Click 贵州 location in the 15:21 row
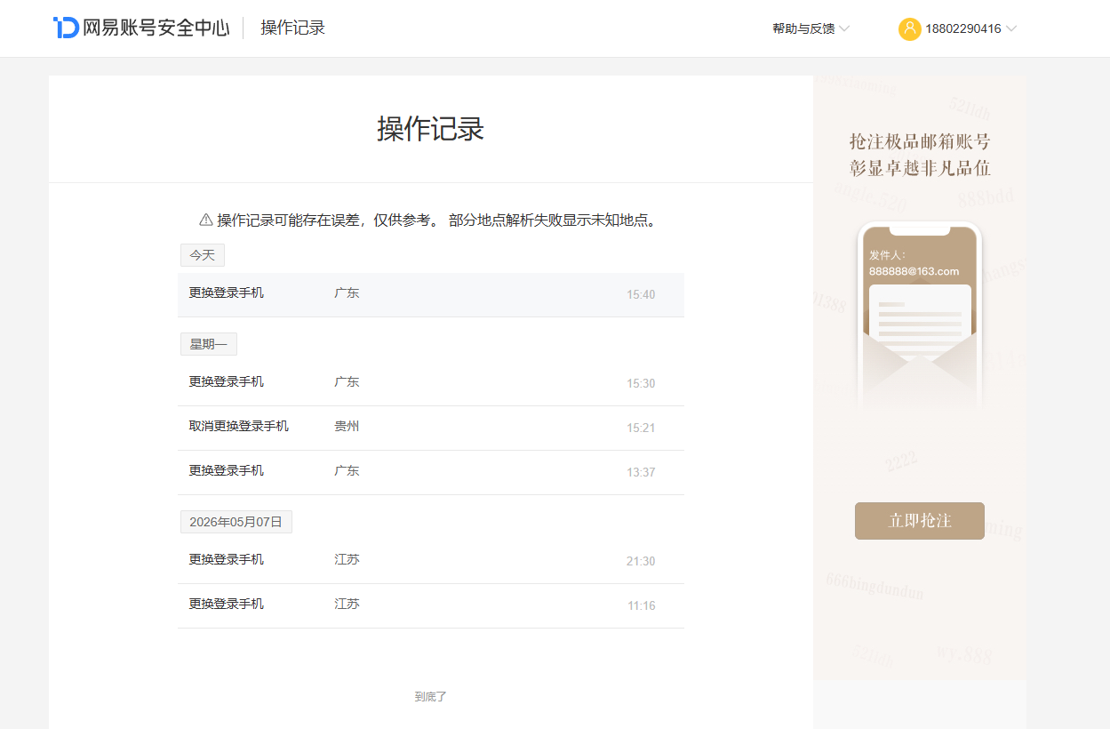Image resolution: width=1110 pixels, height=729 pixels. click(x=347, y=426)
